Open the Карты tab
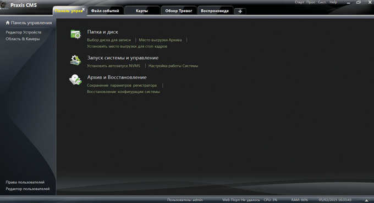 142,11
